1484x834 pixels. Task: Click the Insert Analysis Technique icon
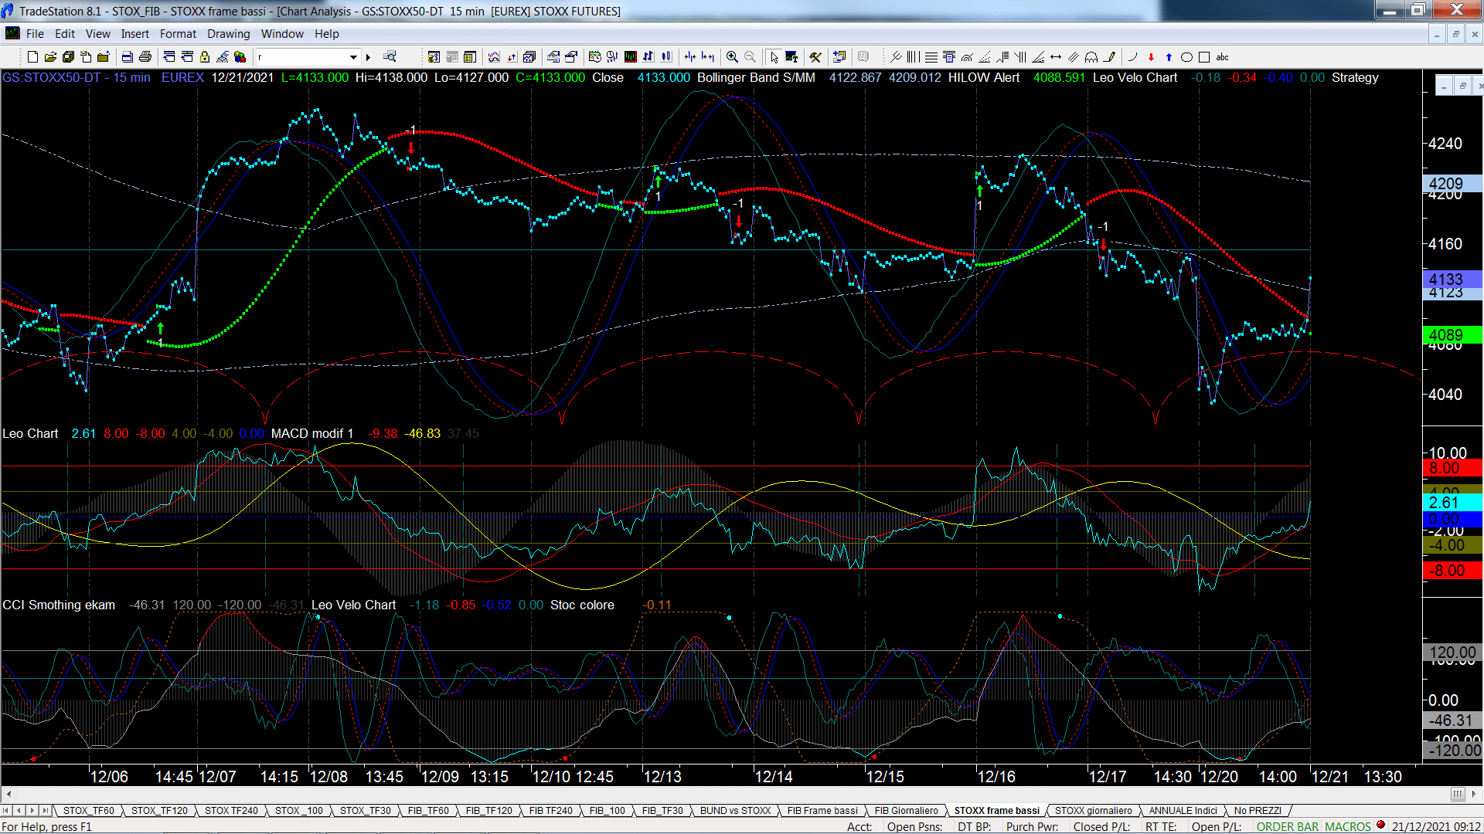coord(493,56)
